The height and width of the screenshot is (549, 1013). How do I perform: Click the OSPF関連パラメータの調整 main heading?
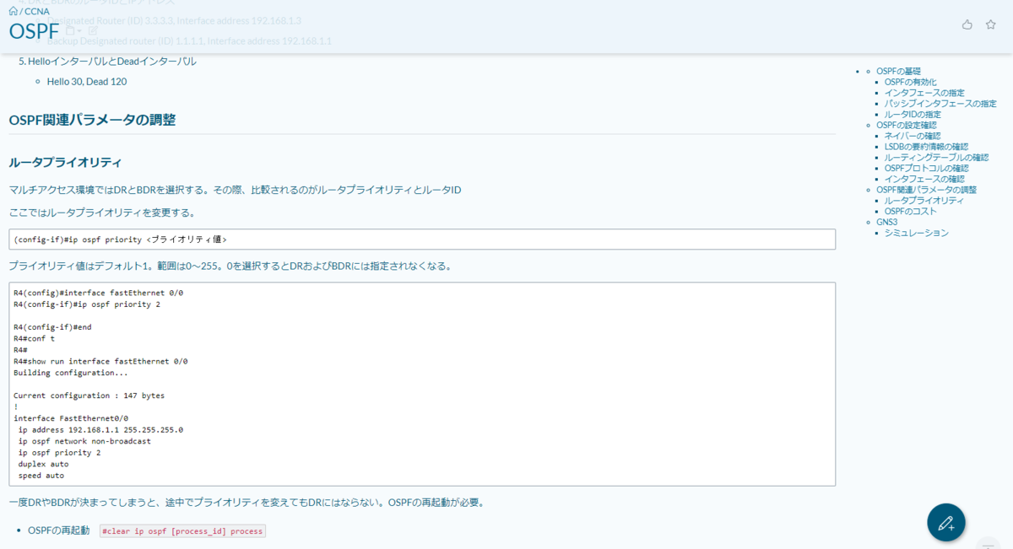pyautogui.click(x=92, y=120)
